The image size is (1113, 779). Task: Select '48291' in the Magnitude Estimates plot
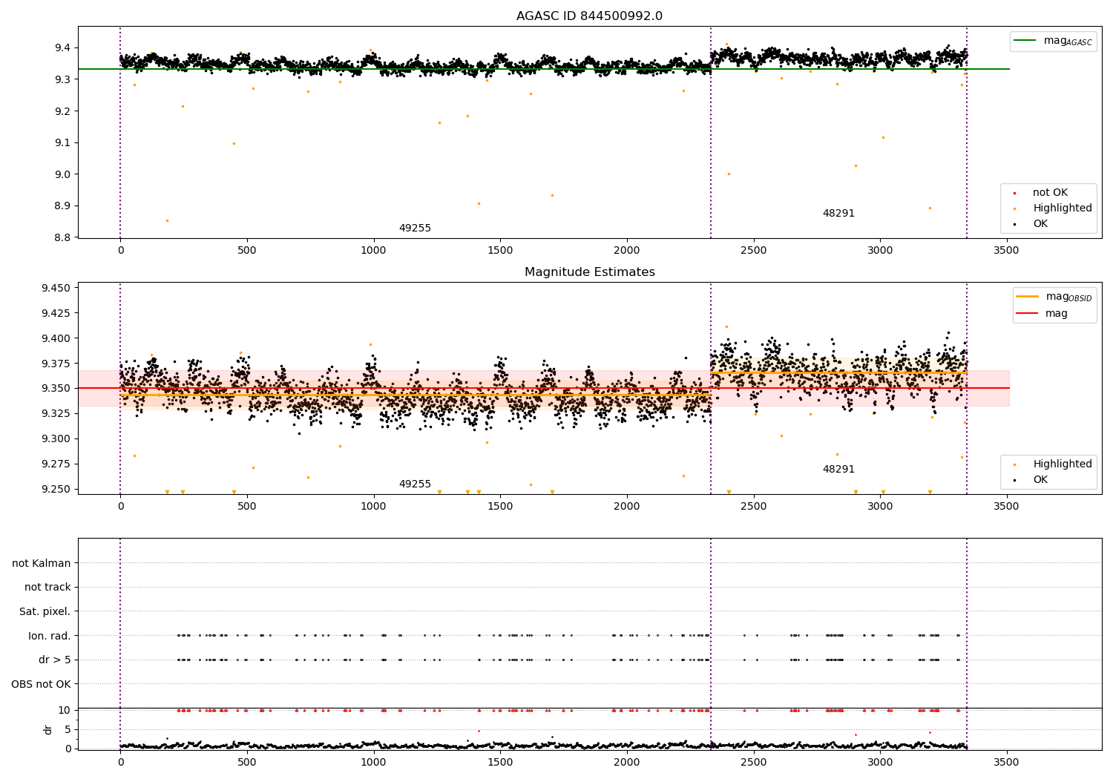[838, 470]
